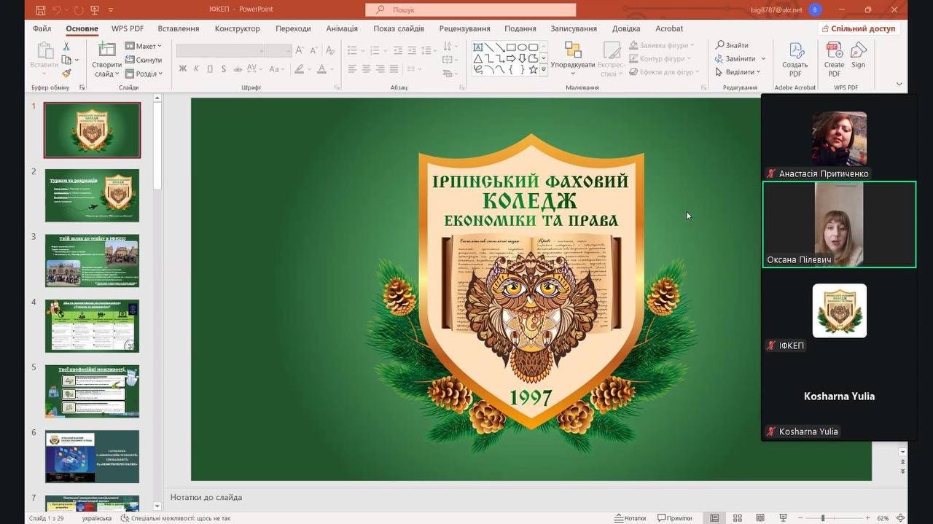Click the Створити слайд icon

[x=107, y=50]
